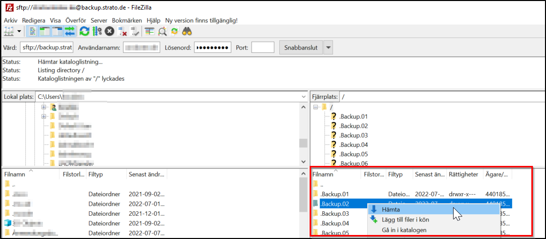The width and height of the screenshot is (546, 239).
Task: Open the directory listing filters icon
Action: click(150, 31)
